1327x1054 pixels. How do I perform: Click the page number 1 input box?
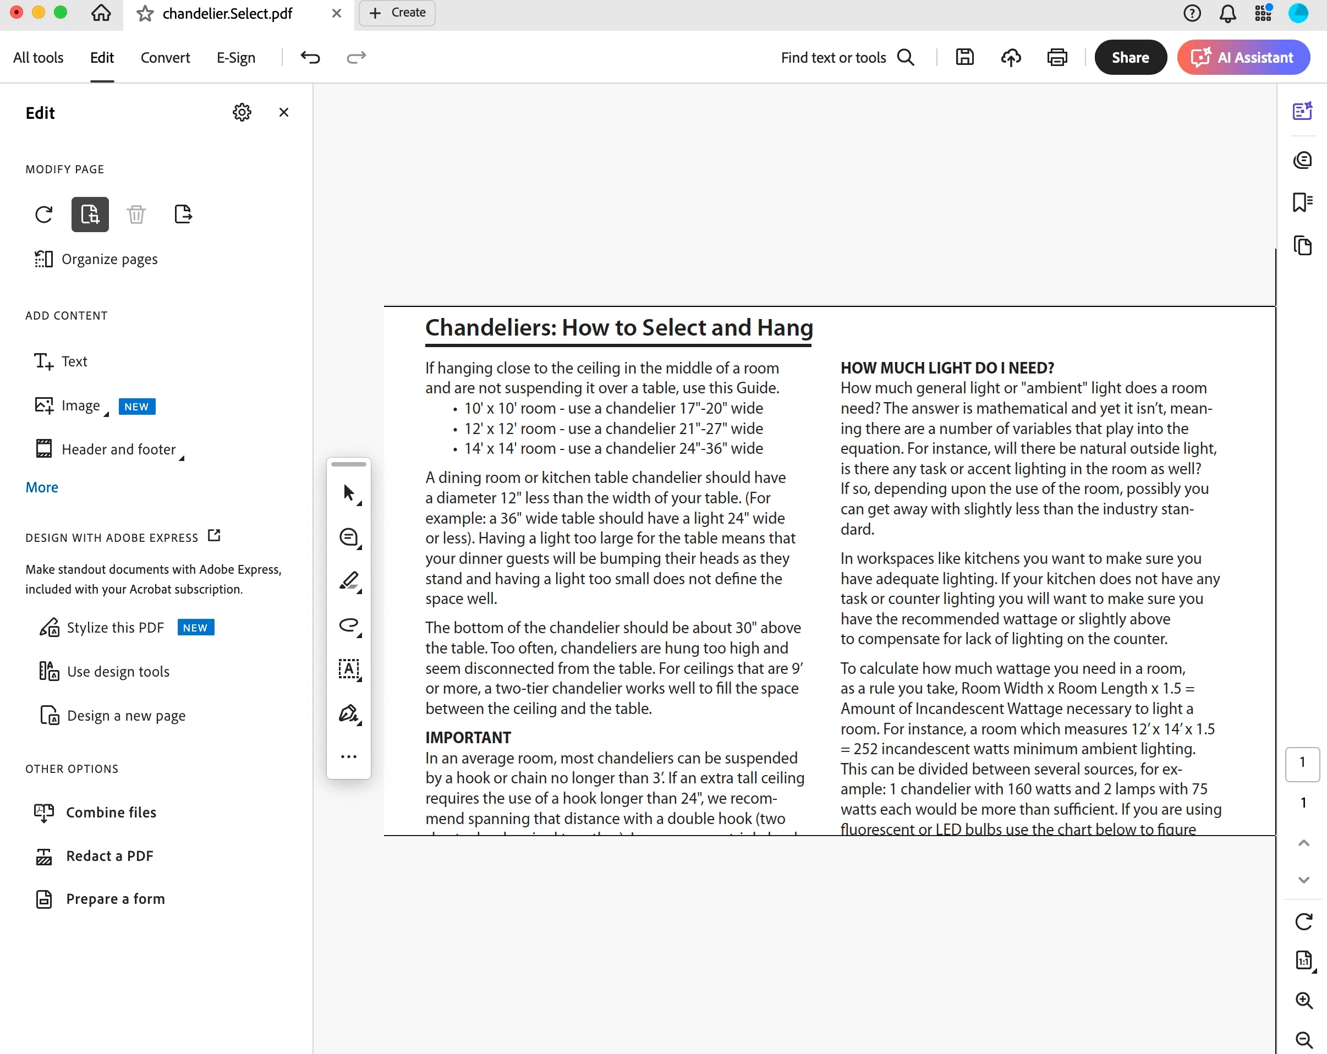click(1302, 763)
